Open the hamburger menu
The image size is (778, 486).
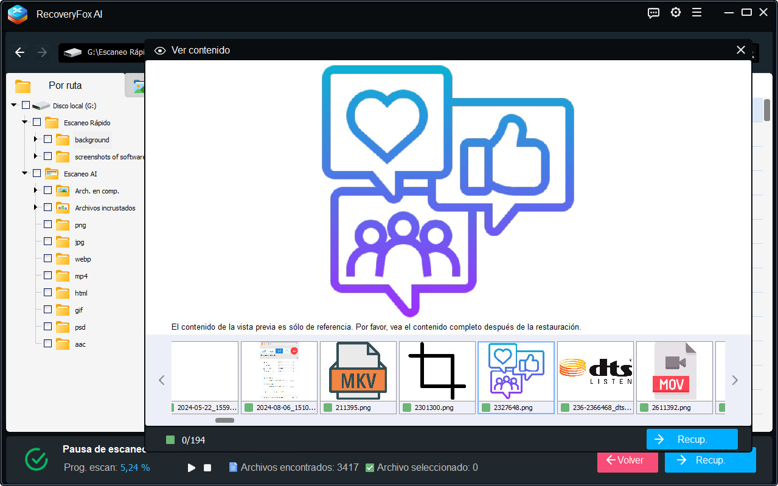(x=696, y=12)
